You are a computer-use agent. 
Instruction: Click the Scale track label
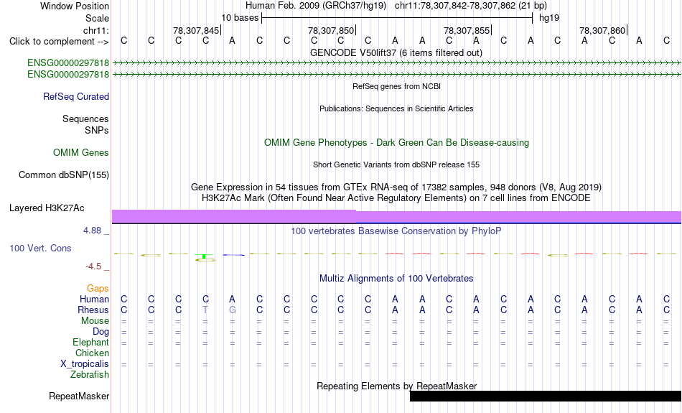[x=97, y=18]
